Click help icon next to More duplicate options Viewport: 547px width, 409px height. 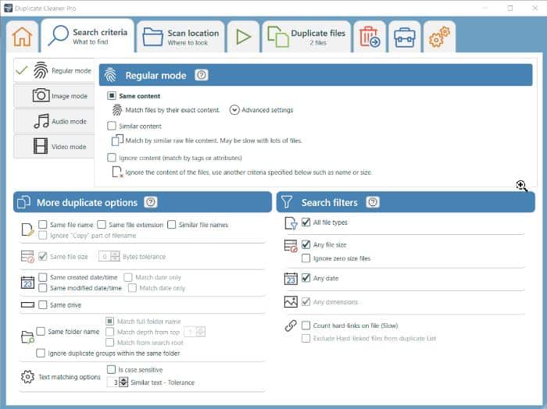click(x=151, y=202)
